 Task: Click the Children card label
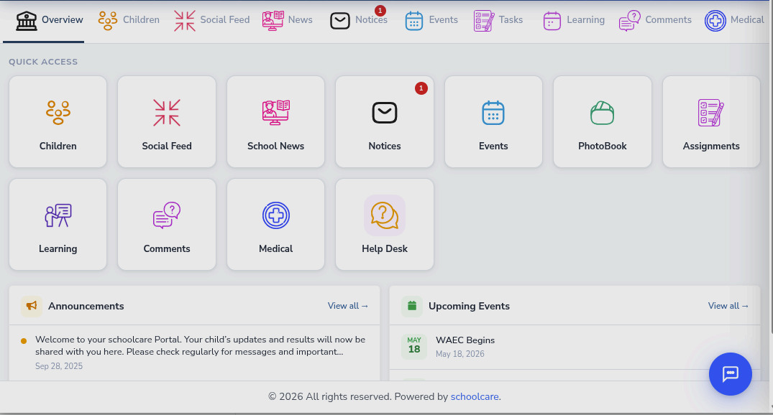(58, 146)
